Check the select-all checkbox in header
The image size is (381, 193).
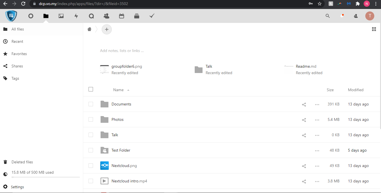pyautogui.click(x=91, y=89)
